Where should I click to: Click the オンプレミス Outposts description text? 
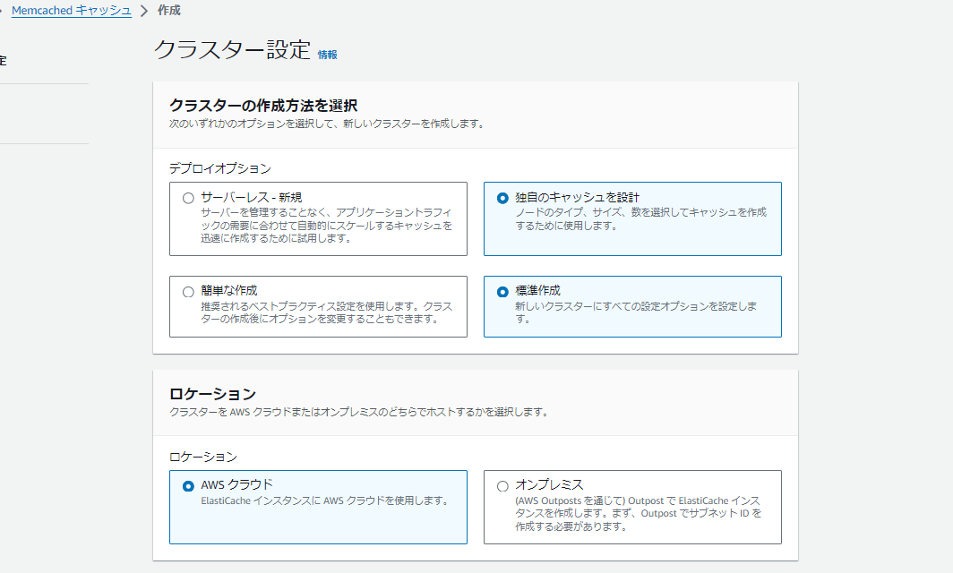(x=638, y=513)
